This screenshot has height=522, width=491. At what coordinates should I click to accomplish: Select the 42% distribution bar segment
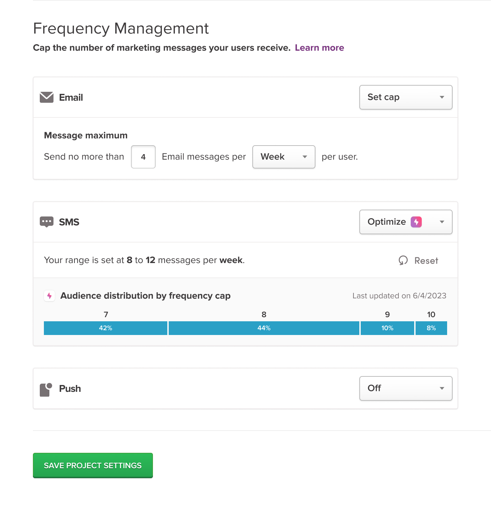[106, 328]
